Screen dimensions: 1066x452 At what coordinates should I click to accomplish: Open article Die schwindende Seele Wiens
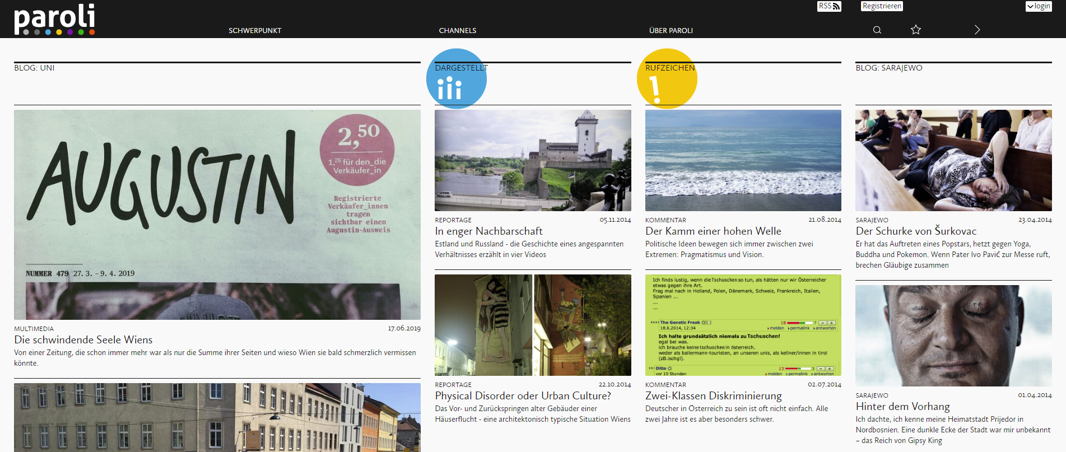[83, 340]
